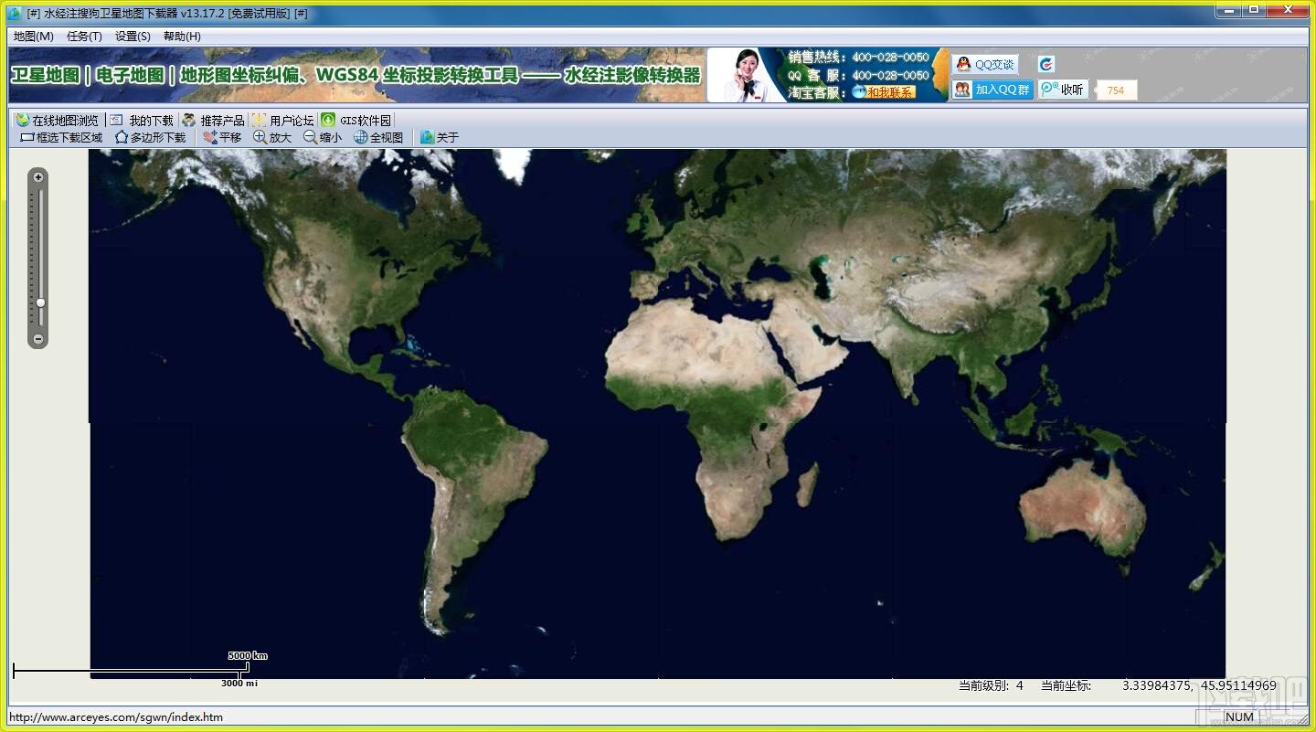1316x732 pixels.
Task: Click the minus button below zoom slider
Action: [x=38, y=339]
